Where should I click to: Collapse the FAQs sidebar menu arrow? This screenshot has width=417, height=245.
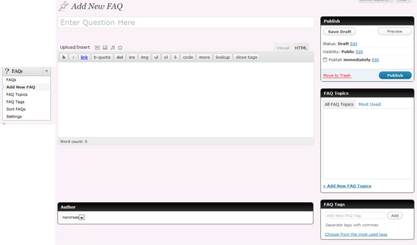pyautogui.click(x=47, y=71)
